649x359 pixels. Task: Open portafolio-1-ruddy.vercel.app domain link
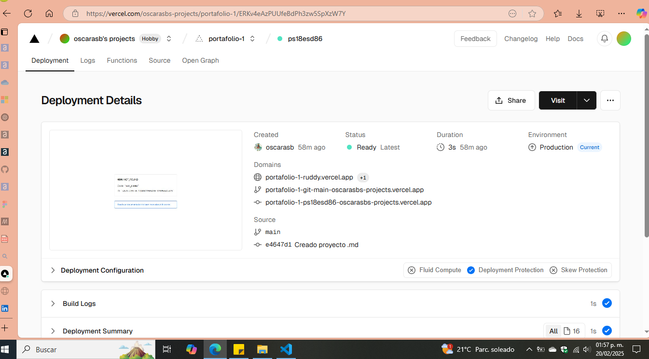[x=309, y=178]
